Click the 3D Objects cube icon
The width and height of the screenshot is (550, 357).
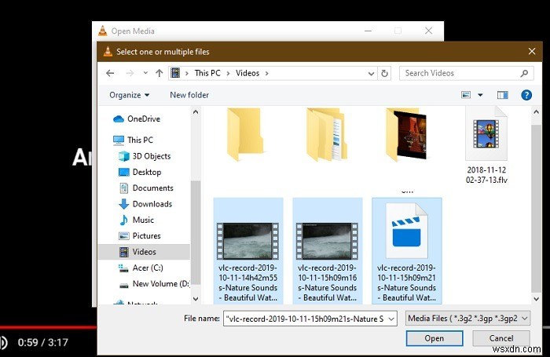tap(124, 156)
